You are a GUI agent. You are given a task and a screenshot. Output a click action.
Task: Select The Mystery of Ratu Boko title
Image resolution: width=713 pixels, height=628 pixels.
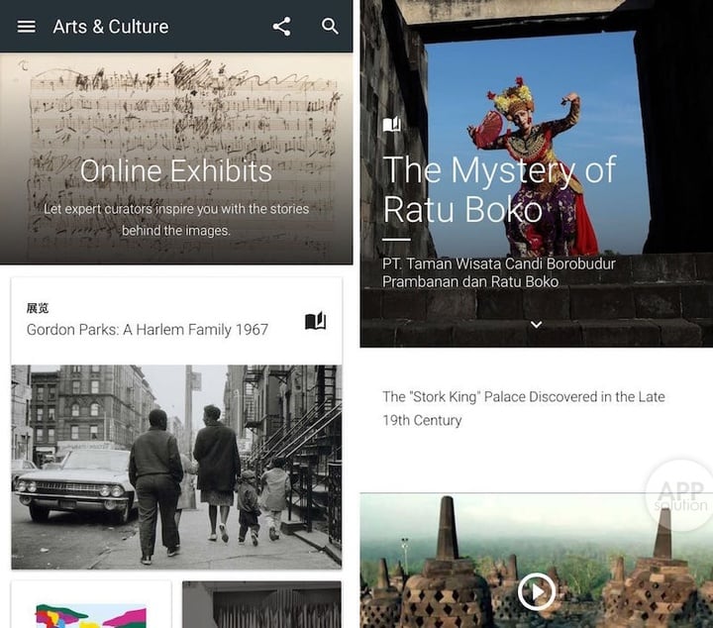499,188
